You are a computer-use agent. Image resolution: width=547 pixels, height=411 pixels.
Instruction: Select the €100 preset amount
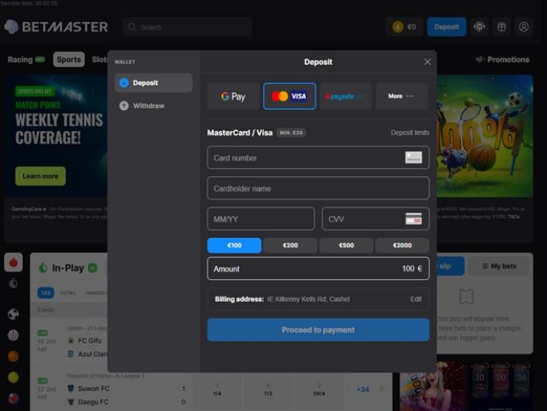(x=234, y=246)
